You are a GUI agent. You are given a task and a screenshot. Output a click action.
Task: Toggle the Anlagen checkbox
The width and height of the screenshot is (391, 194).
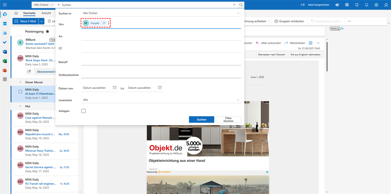point(83,111)
